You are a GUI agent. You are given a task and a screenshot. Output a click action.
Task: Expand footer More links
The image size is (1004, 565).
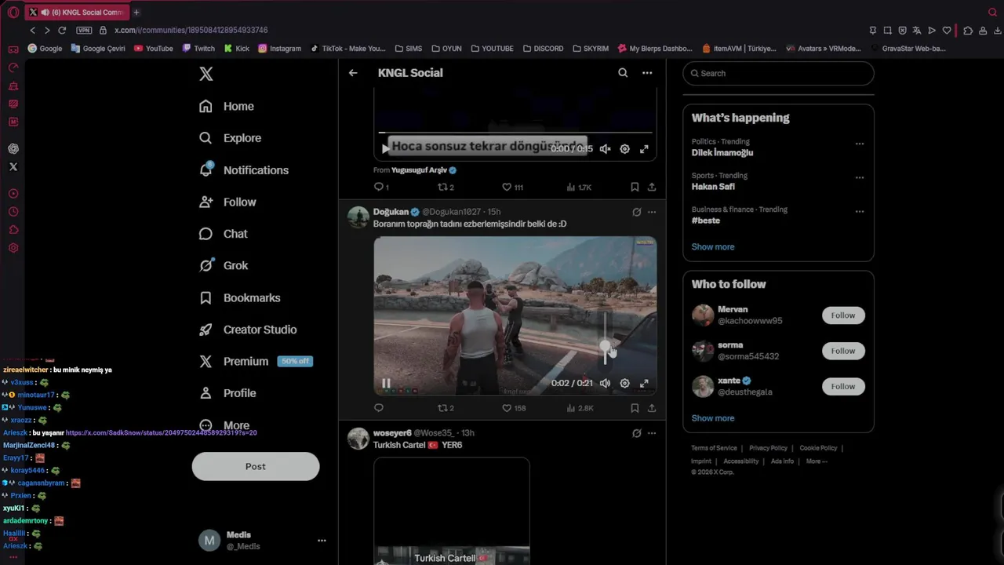click(817, 461)
